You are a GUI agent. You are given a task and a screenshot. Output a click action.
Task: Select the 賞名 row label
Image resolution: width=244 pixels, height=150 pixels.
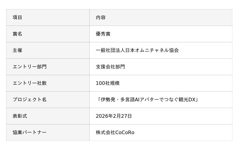[x=17, y=34]
